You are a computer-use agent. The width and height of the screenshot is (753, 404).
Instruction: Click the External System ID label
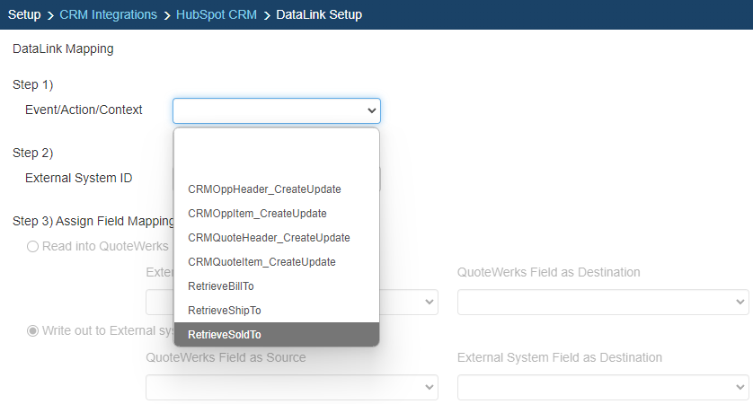[79, 178]
